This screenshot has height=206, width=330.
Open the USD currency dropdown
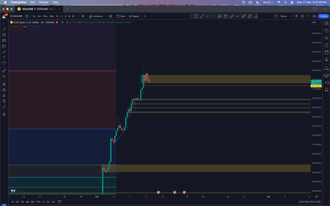tap(316, 23)
